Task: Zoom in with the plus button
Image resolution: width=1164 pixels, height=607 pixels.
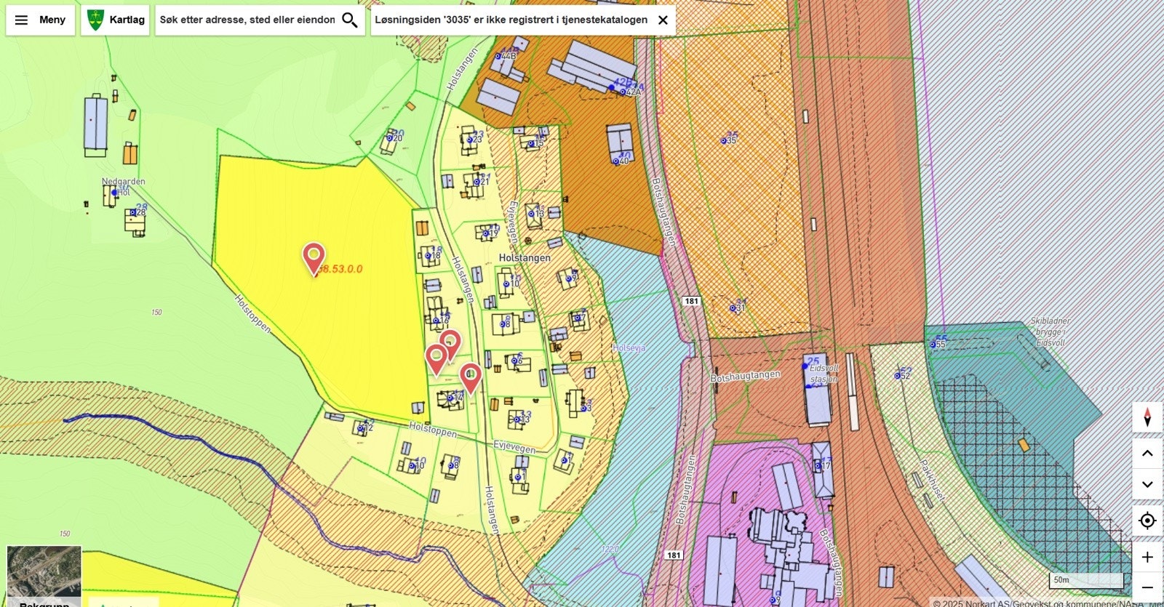Action: coord(1147,558)
